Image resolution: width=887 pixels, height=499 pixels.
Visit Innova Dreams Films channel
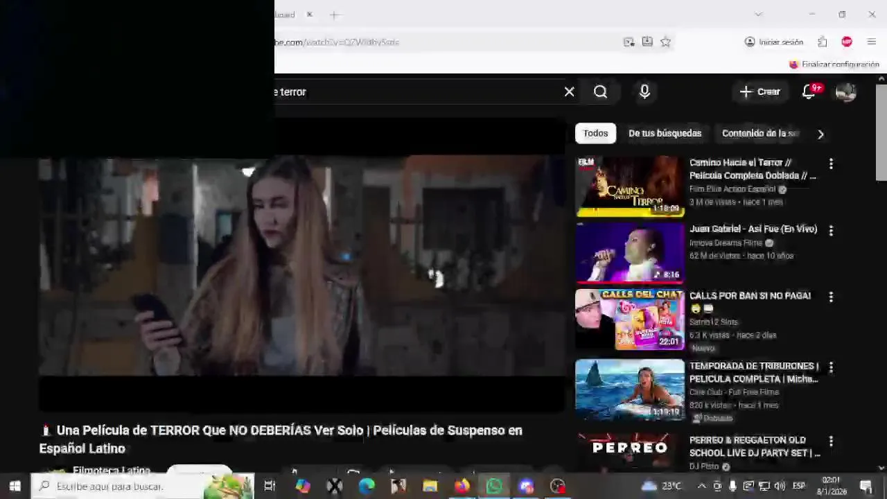coord(726,243)
